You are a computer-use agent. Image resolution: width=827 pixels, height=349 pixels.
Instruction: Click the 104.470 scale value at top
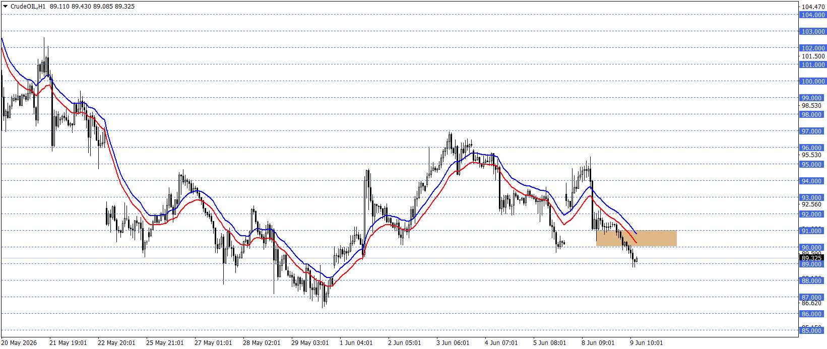click(813, 7)
